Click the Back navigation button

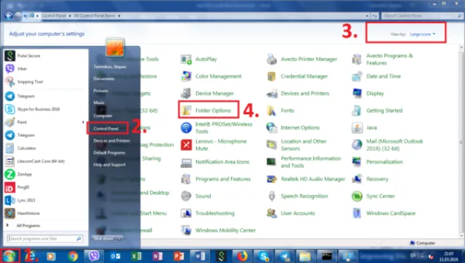tap(8, 16)
